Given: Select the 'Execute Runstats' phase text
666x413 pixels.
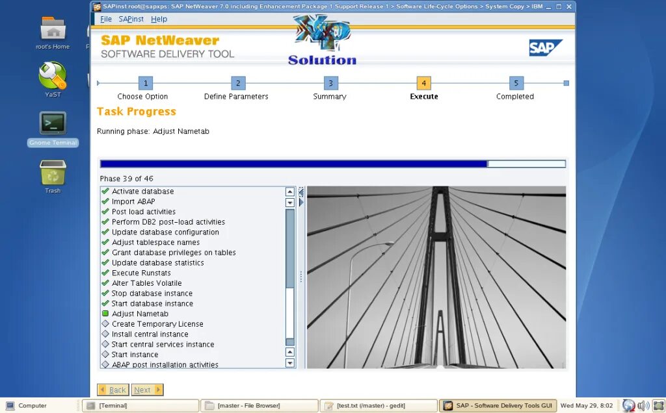Looking at the screenshot, I should (x=141, y=273).
